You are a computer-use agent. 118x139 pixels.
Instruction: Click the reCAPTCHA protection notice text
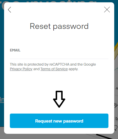pyautogui.click(x=53, y=67)
